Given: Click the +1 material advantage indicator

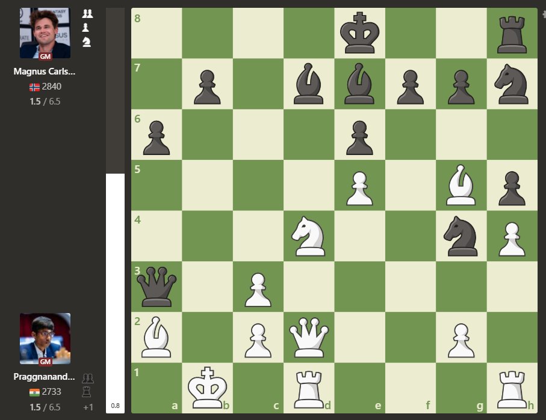Looking at the screenshot, I should 88,407.
